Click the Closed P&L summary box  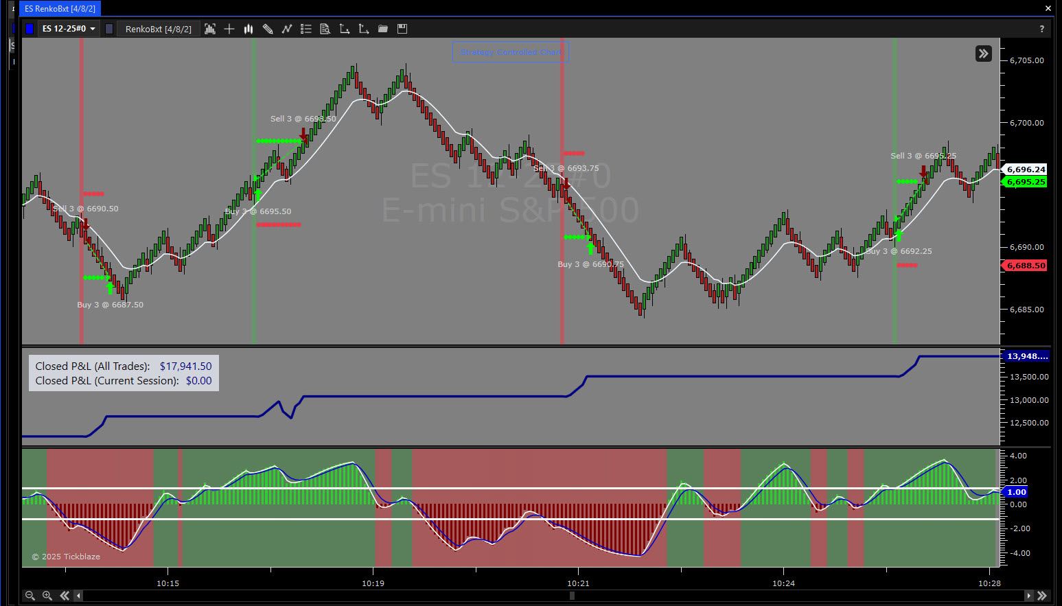[124, 373]
